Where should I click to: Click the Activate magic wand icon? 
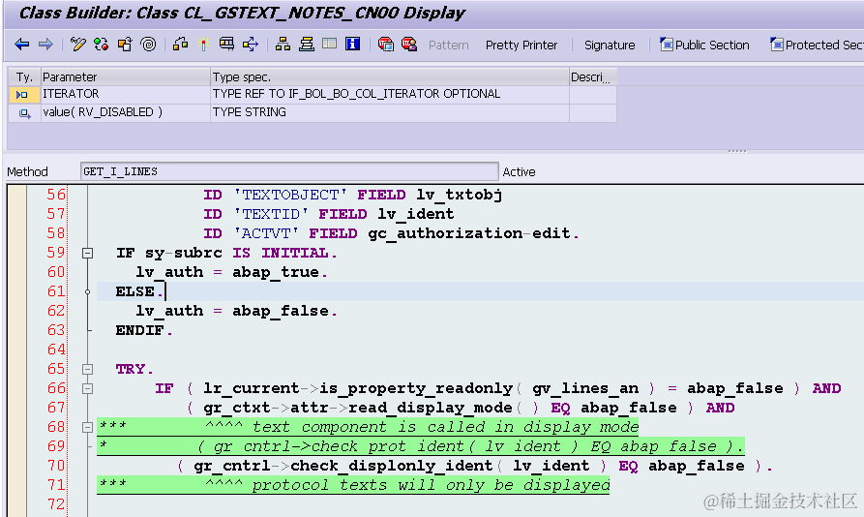[x=203, y=45]
